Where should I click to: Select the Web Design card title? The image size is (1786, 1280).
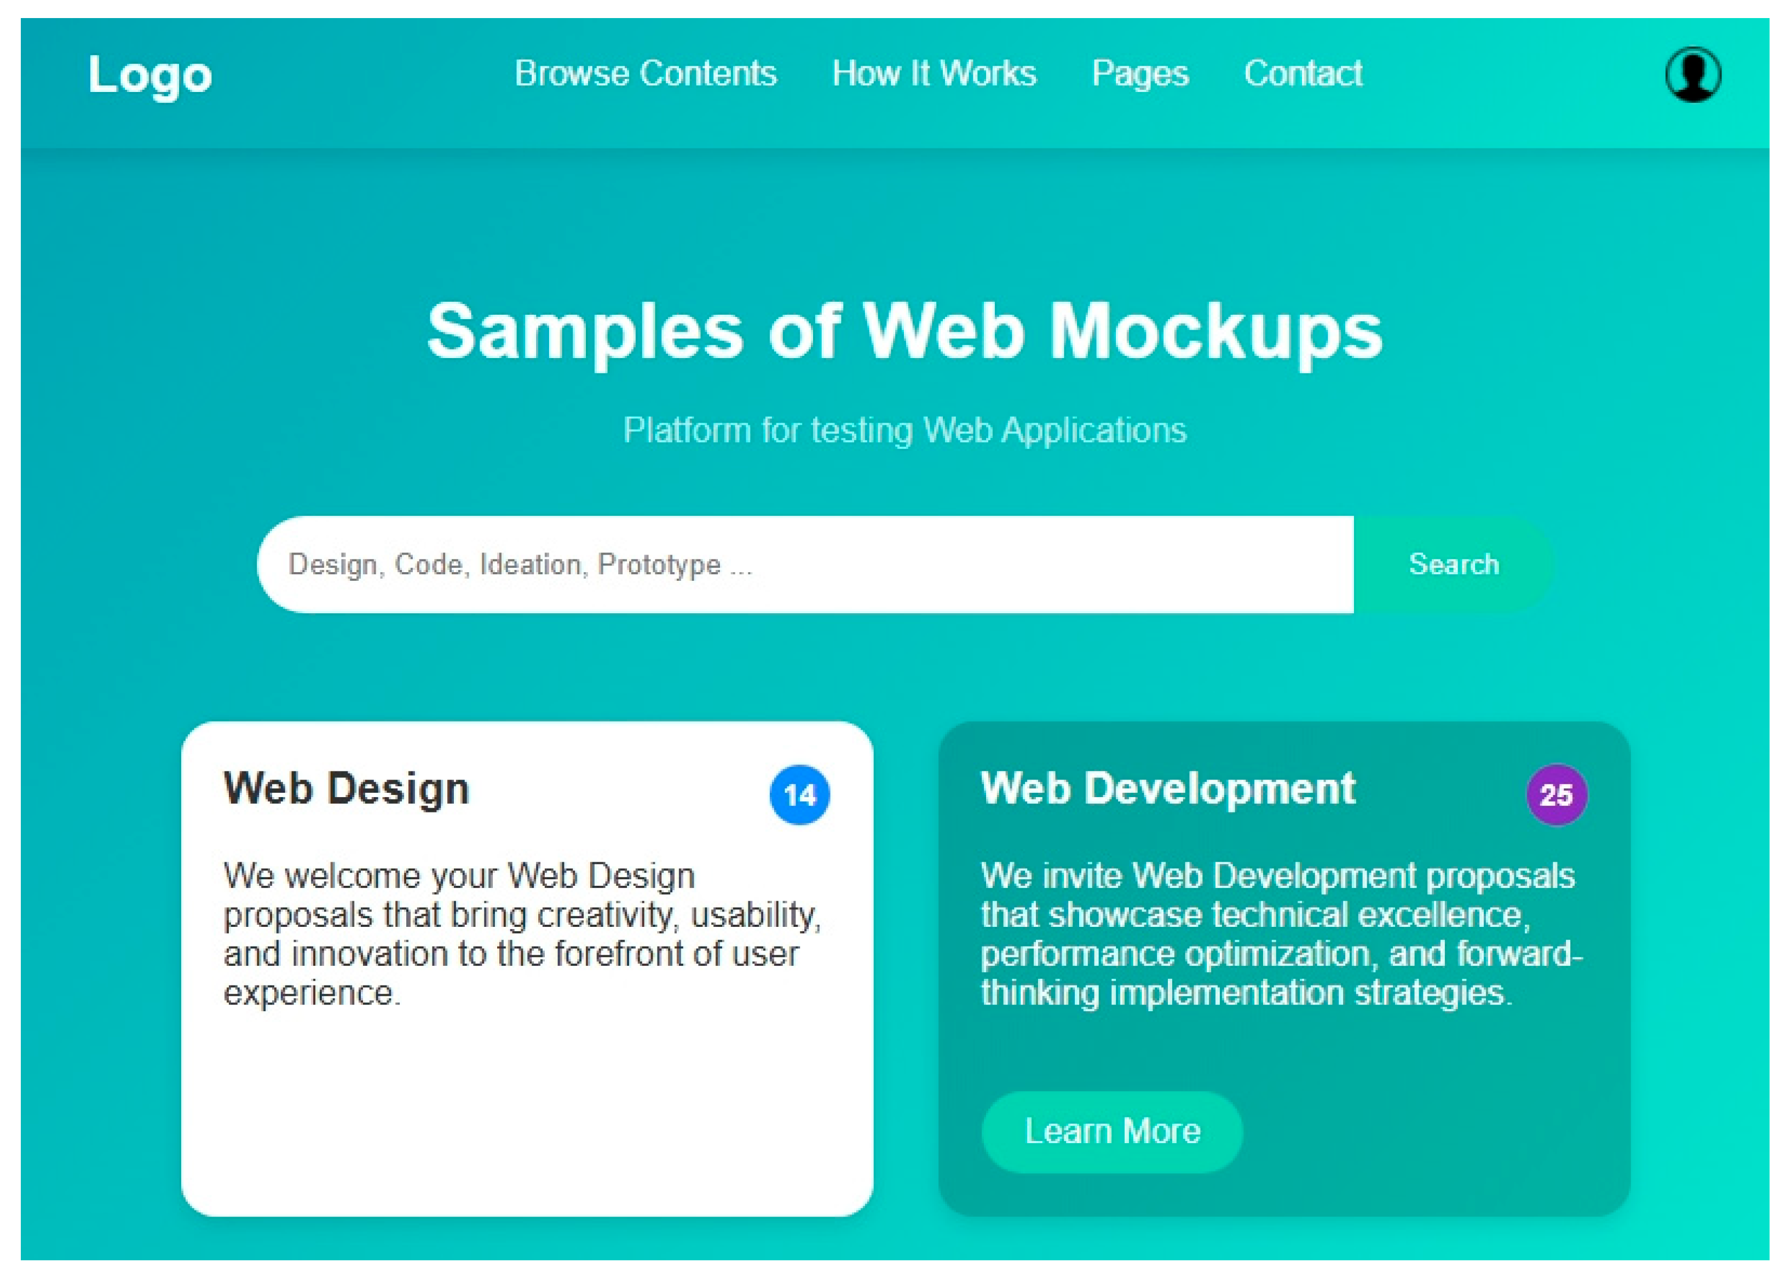[x=347, y=789]
